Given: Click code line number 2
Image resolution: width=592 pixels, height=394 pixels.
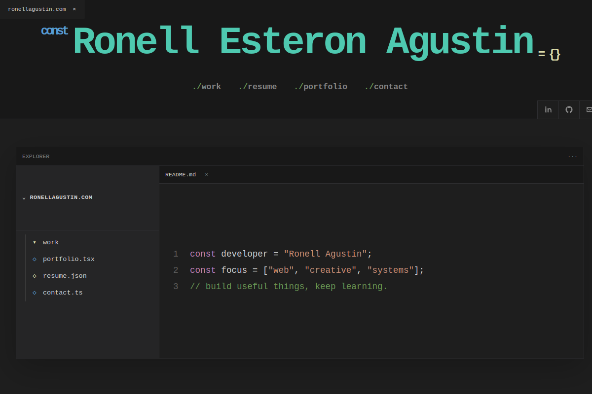Looking at the screenshot, I should pos(176,270).
